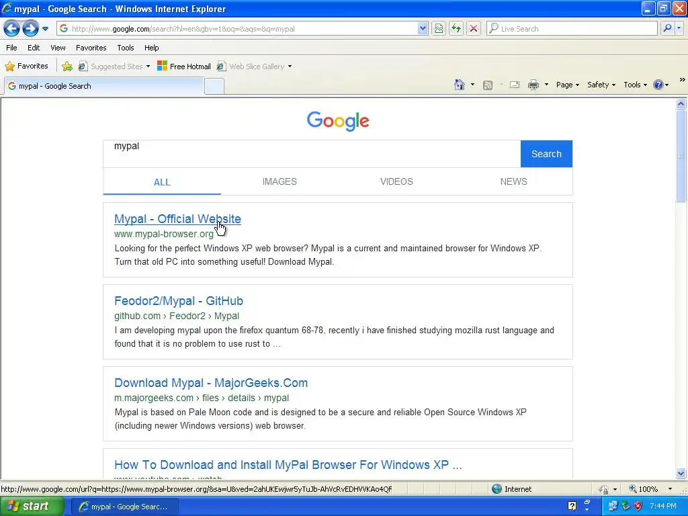Click the Google search input with mypal

[312, 154]
